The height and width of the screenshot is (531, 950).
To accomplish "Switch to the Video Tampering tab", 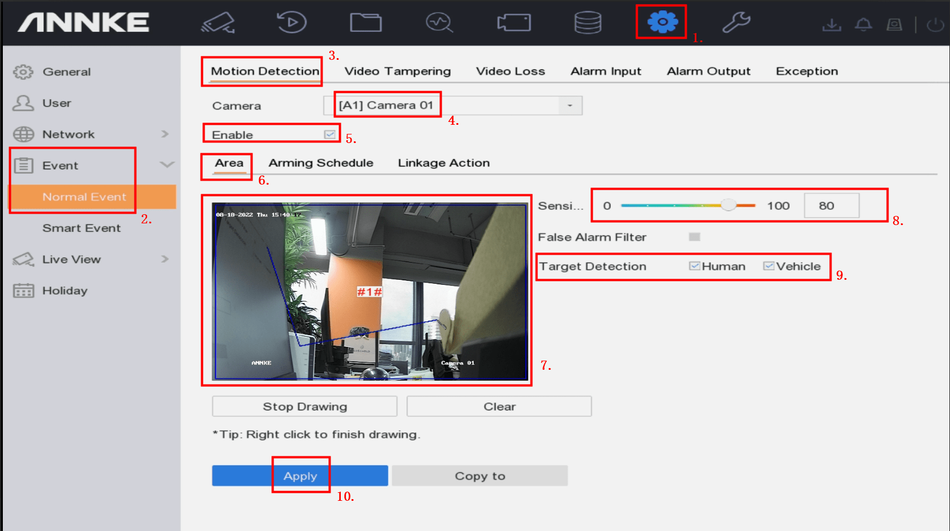I will [397, 71].
